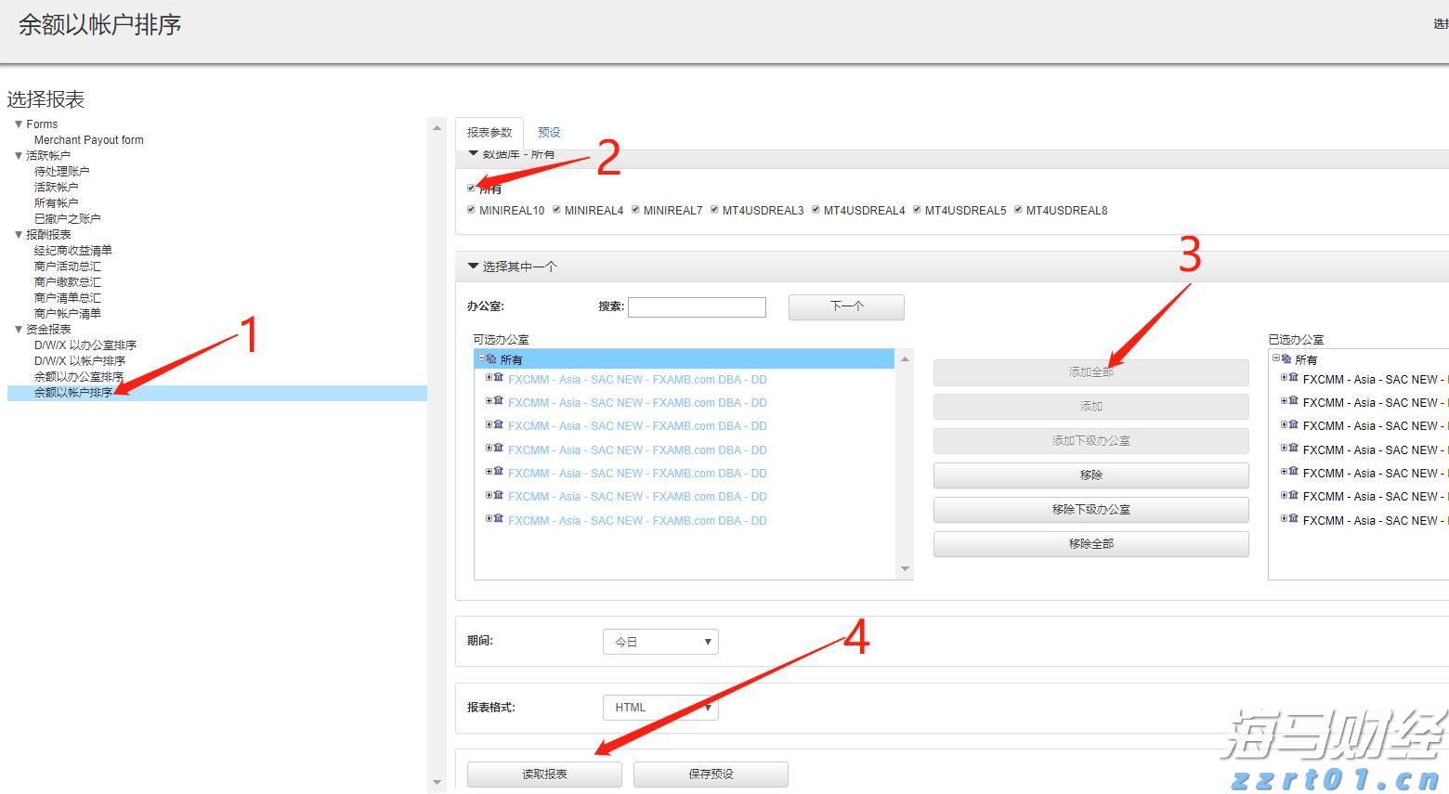1449x794 pixels.
Task: Uncheck the MINIREAL10 database checkbox
Action: [471, 210]
